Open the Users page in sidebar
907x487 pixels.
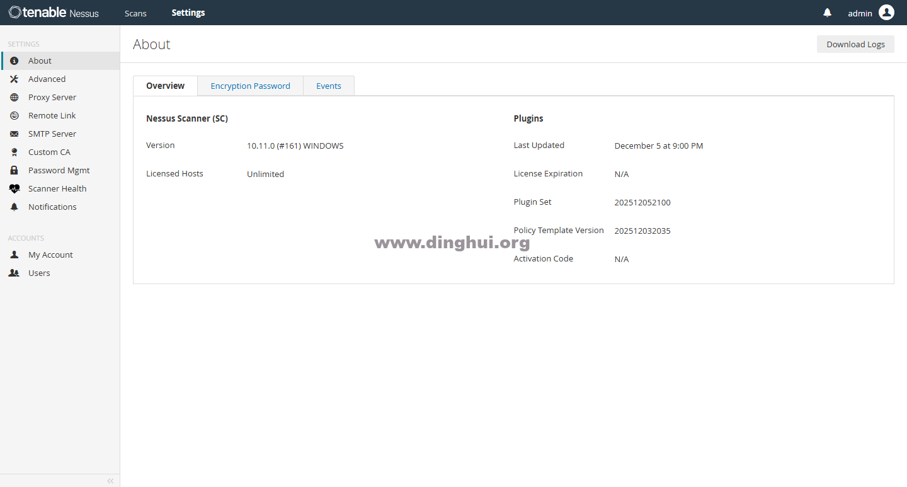[39, 273]
